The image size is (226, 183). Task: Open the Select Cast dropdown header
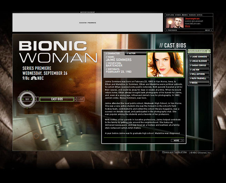[x=199, y=51]
